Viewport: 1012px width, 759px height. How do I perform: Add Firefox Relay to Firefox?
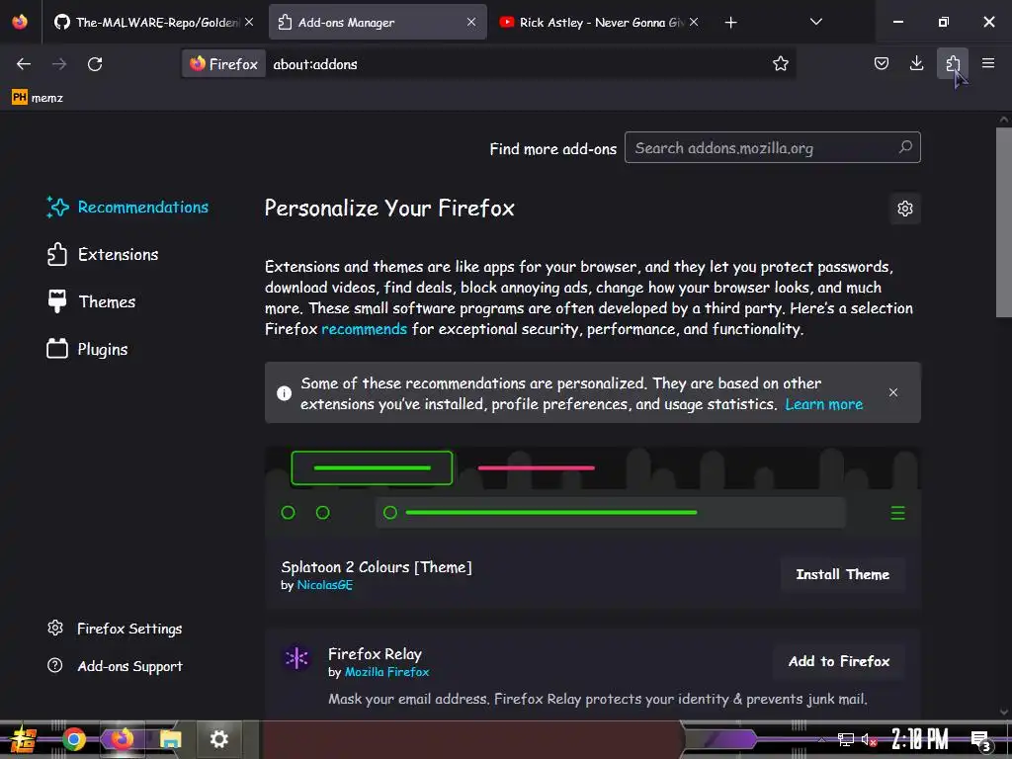point(838,661)
